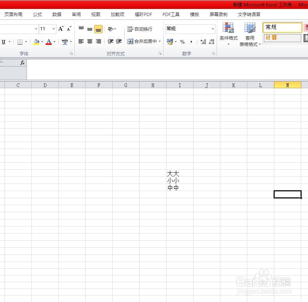The image size is (308, 302).
Task: Open Format as Table (套用表格格式)
Action: pyautogui.click(x=250, y=34)
